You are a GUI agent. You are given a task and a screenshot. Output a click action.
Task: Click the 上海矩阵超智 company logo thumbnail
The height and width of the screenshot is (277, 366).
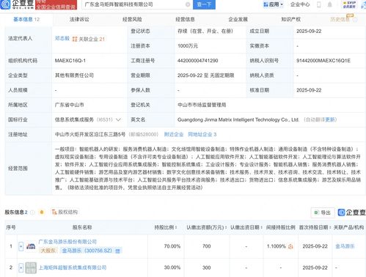pos(31,268)
